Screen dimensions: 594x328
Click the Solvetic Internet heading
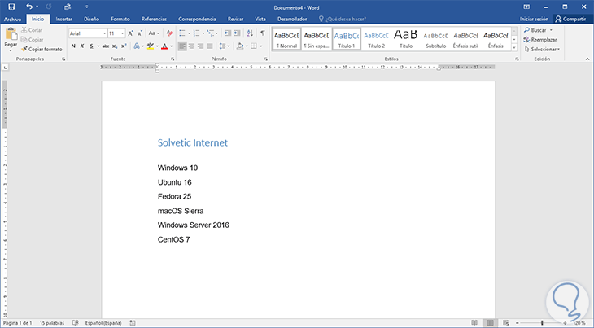[x=193, y=142]
